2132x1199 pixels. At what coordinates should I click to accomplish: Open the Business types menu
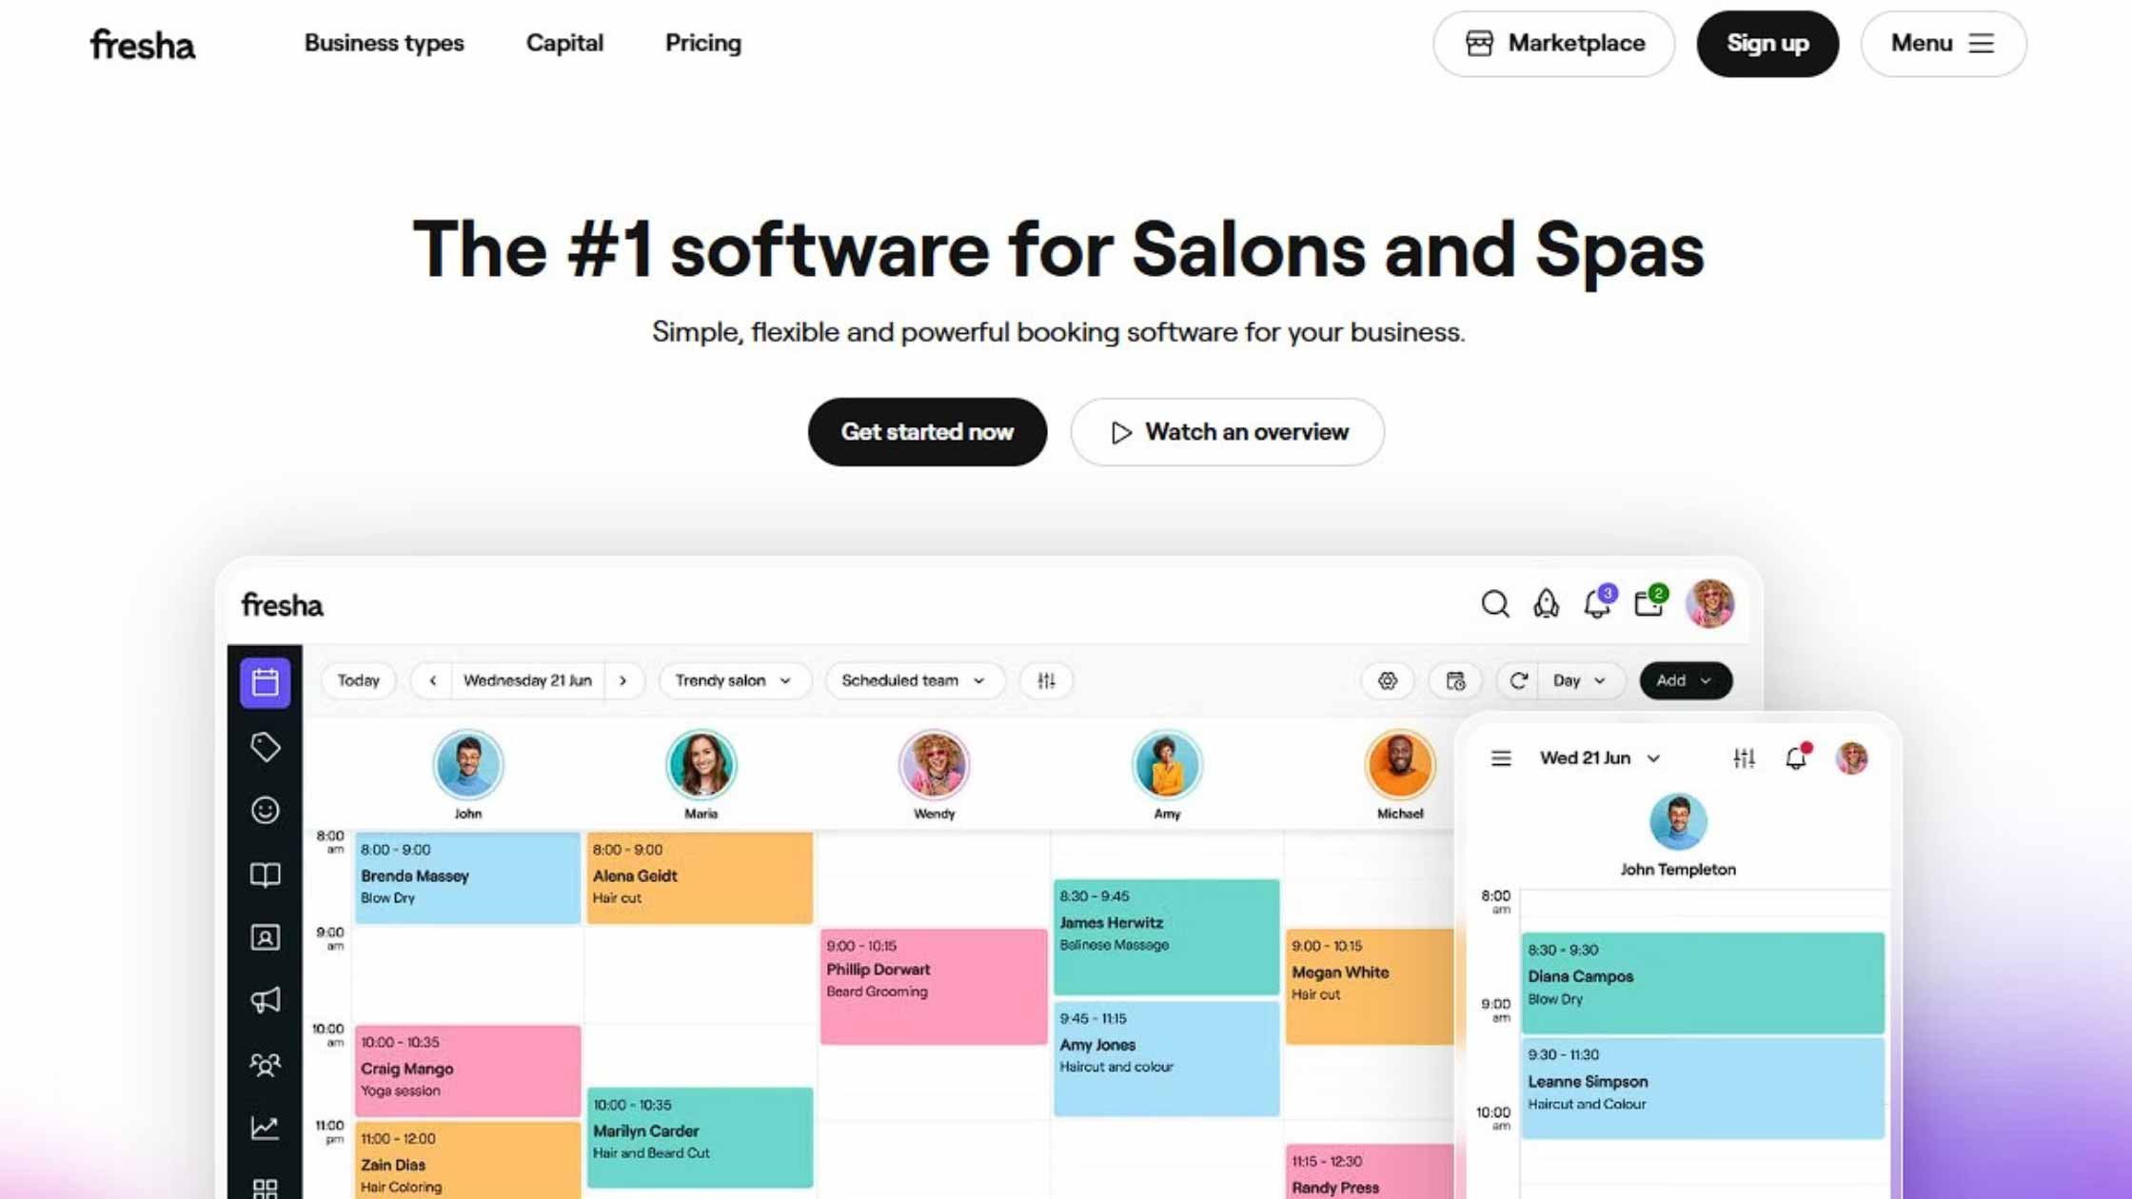(x=384, y=43)
